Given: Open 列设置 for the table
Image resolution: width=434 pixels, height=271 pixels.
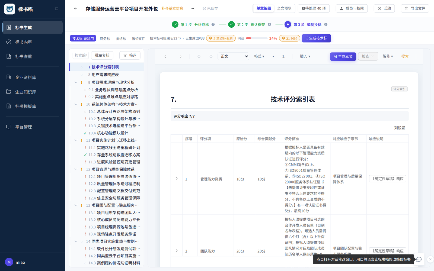Looking at the screenshot, I should [x=399, y=128].
